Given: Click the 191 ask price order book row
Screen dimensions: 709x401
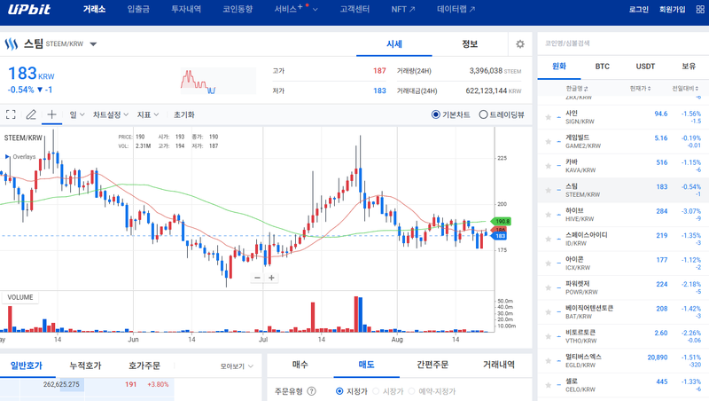Looking at the screenshot, I should coord(87,384).
